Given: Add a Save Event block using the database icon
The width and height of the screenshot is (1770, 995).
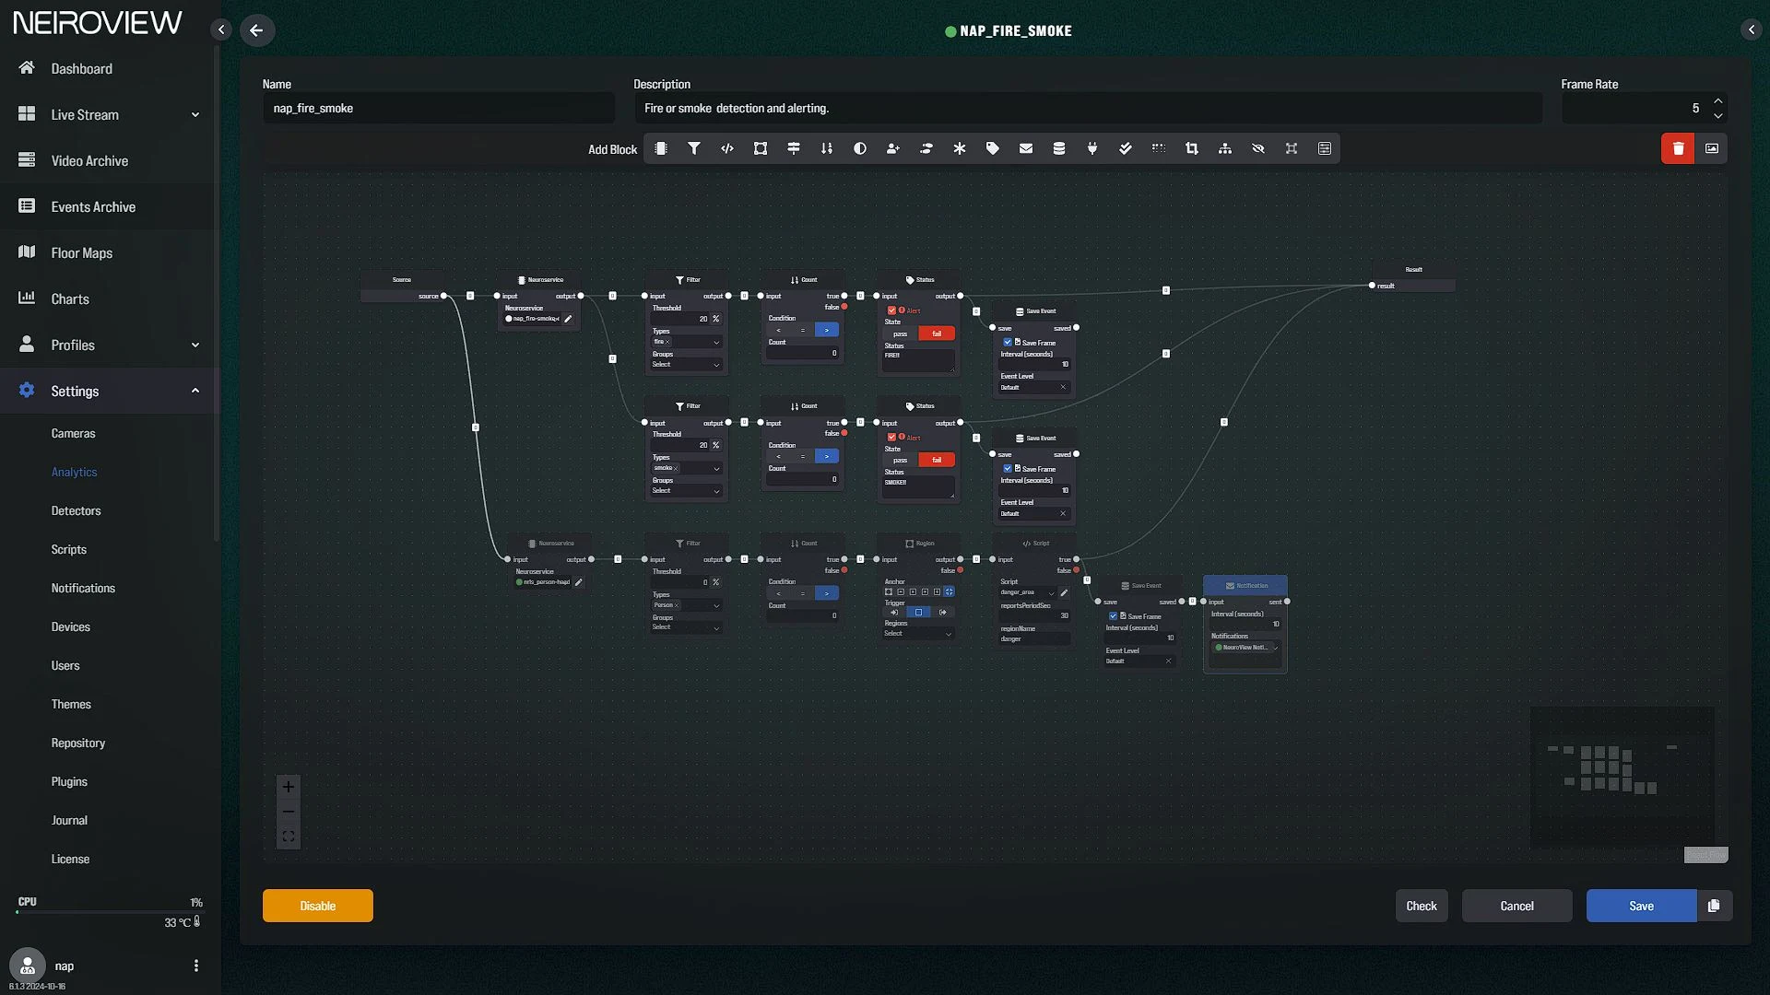Looking at the screenshot, I should [x=1059, y=148].
